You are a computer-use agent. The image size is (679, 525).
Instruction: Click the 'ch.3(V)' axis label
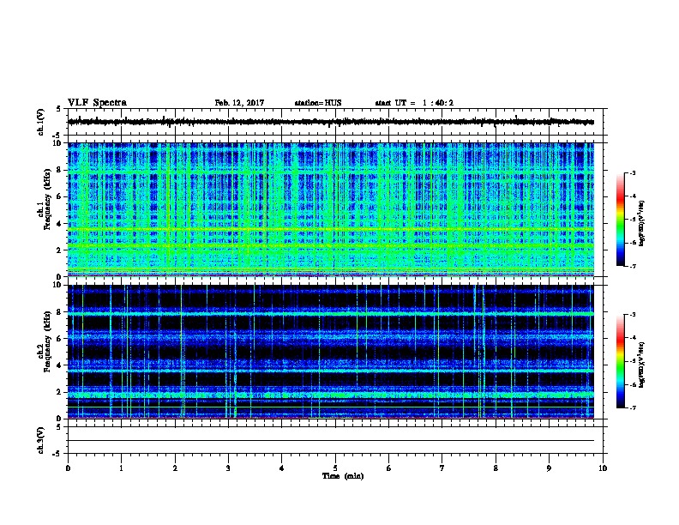tap(41, 440)
